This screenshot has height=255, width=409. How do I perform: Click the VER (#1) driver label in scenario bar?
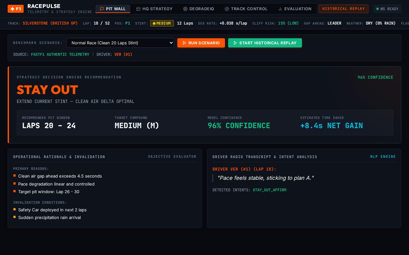click(x=123, y=55)
